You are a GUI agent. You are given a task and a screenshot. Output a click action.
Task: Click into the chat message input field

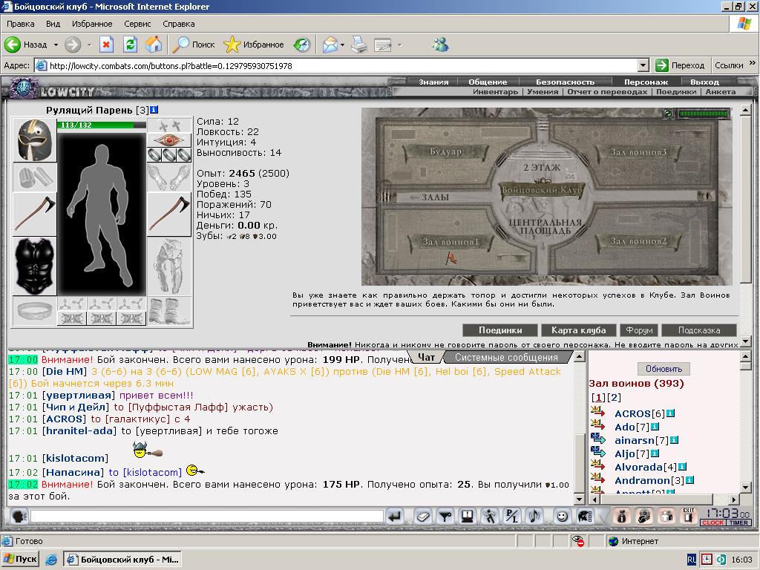coord(207,517)
